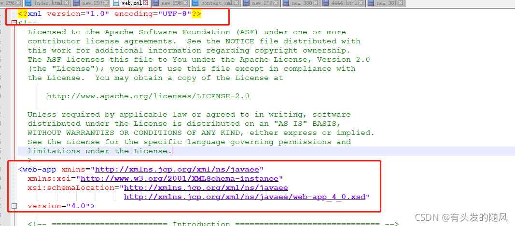Open the new 298 tab
This screenshot has width=515, height=226.
click(170, 3)
